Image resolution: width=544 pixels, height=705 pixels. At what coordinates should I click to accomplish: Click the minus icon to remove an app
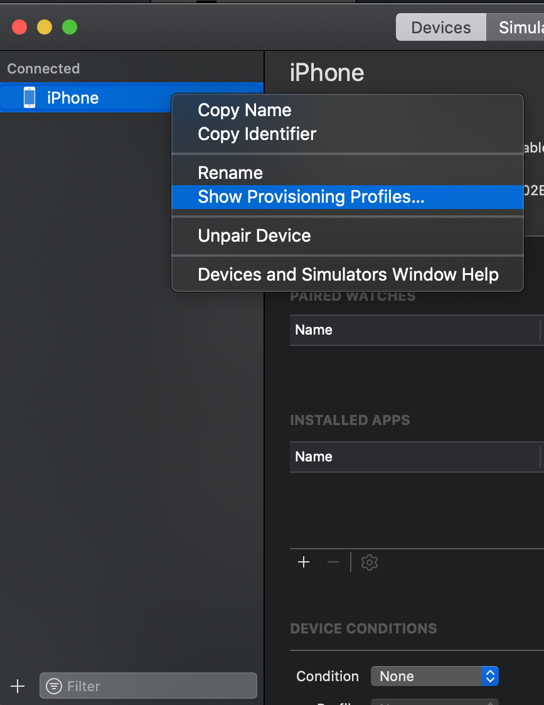click(x=333, y=562)
